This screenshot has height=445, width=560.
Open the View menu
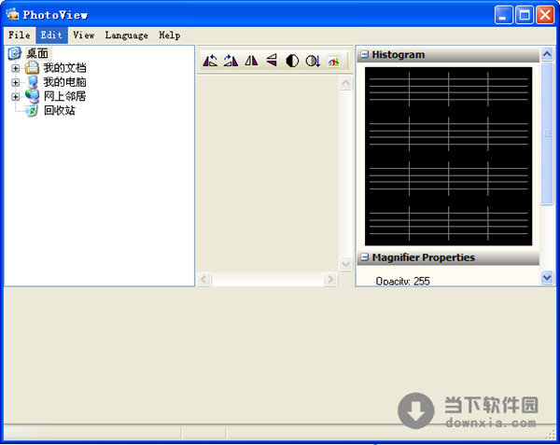click(84, 35)
